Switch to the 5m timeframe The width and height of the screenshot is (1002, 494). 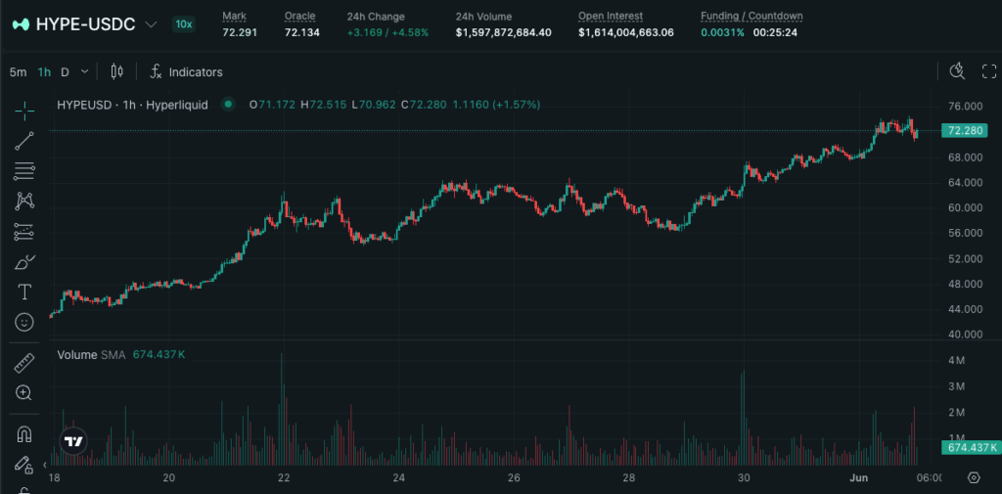tap(18, 72)
